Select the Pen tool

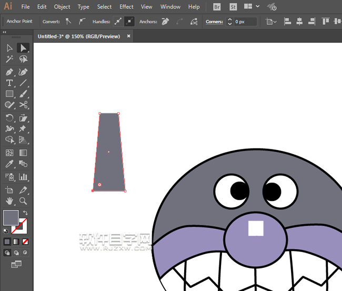(x=9, y=72)
